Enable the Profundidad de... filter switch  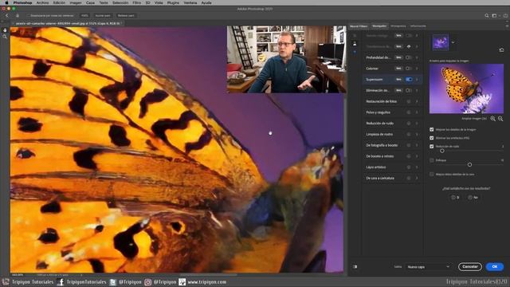click(x=409, y=57)
